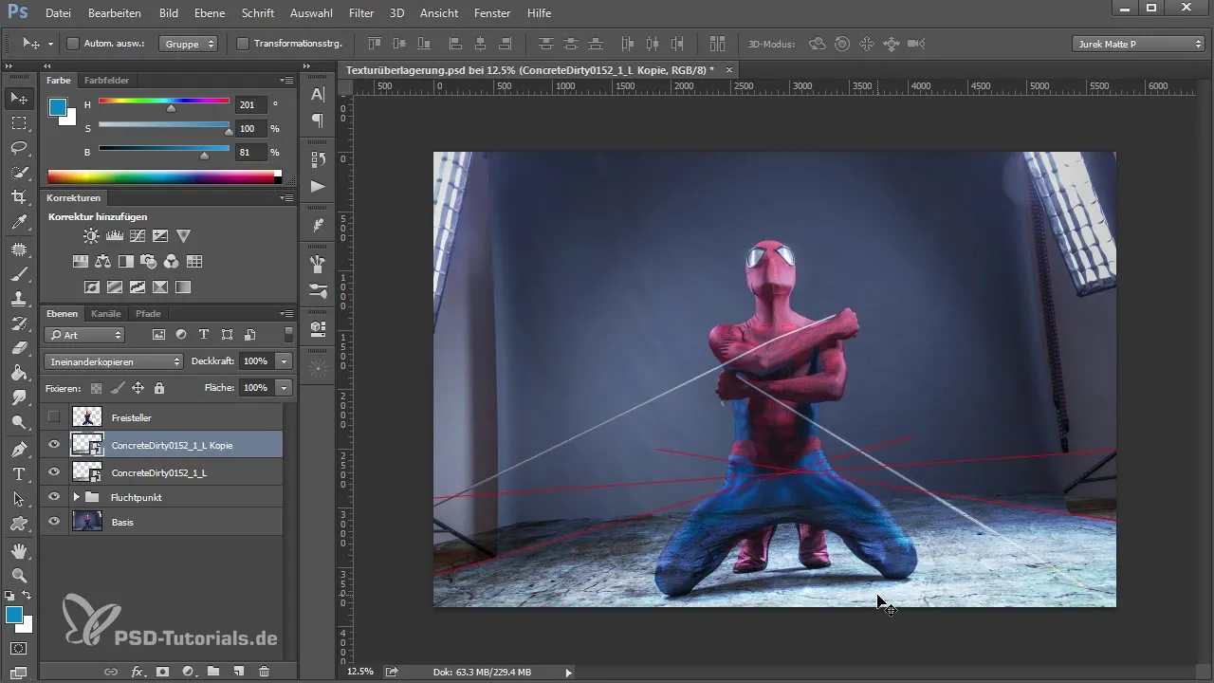Screen dimensions: 1214x683
Task: Click the H value input field
Action: click(252, 105)
